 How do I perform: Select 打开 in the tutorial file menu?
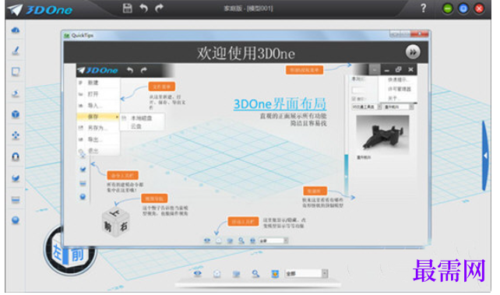98,94
